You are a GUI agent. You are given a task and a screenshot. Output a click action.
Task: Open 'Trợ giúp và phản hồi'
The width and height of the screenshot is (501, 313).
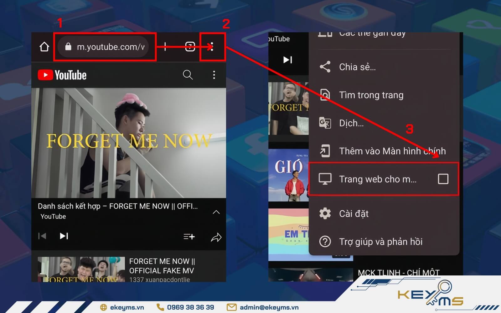384,242
